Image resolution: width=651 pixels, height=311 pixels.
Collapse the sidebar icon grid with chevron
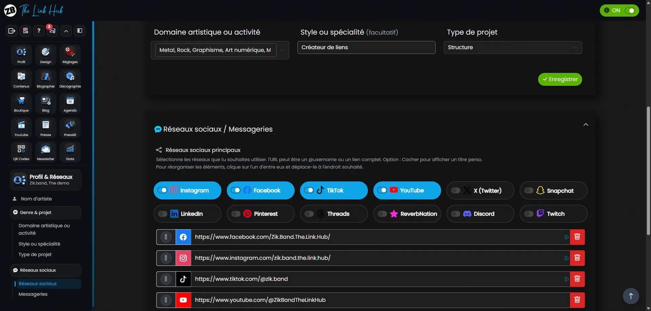(x=66, y=31)
